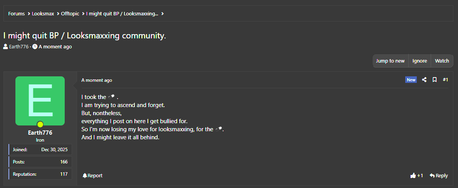The image size is (458, 188).
Task: Click the first pill emoji in the post
Action: tap(112, 97)
